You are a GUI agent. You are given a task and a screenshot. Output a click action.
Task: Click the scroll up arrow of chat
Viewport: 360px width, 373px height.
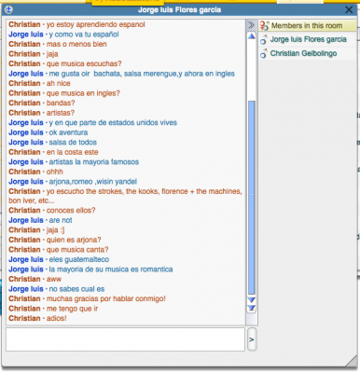[252, 36]
